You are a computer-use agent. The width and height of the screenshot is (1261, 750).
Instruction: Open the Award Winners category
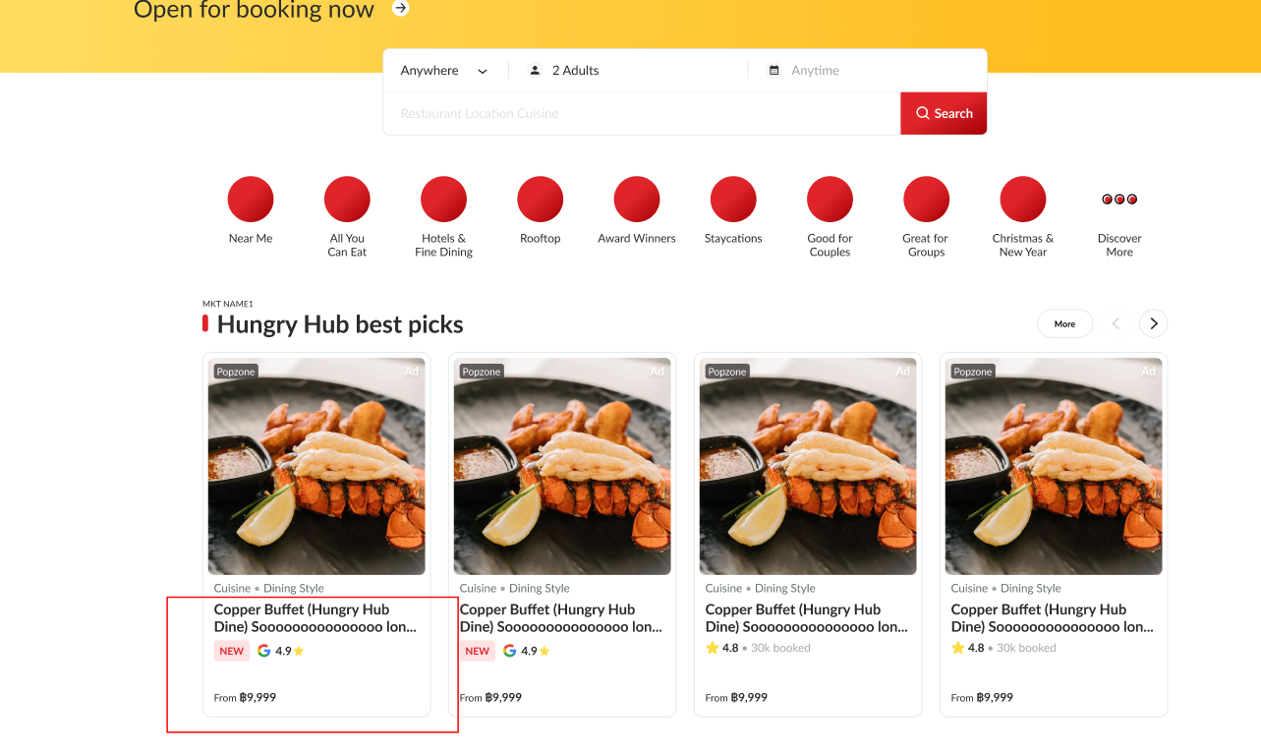(x=637, y=200)
